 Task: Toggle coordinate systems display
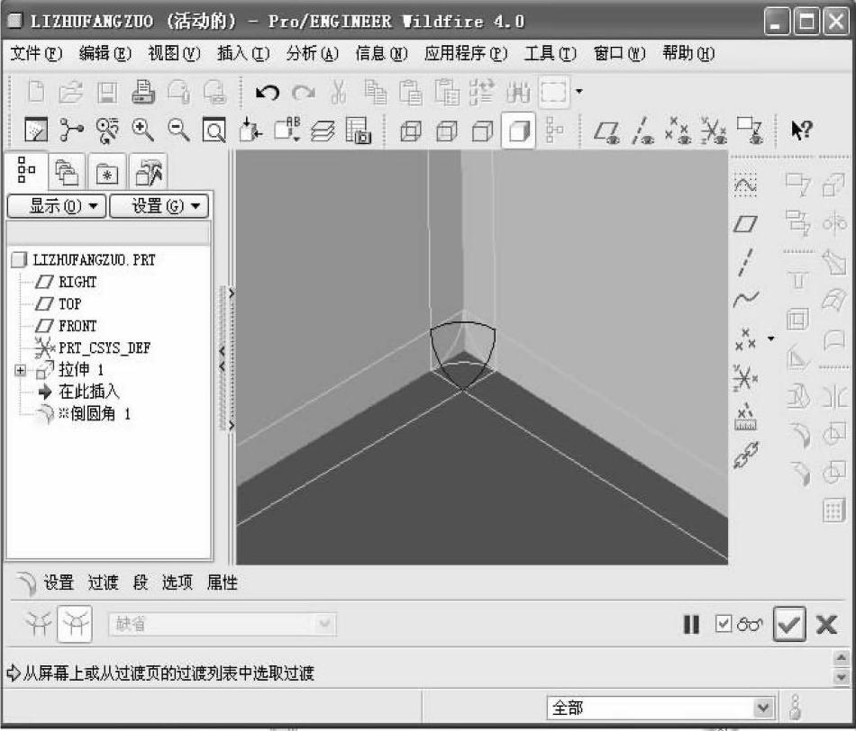click(713, 131)
